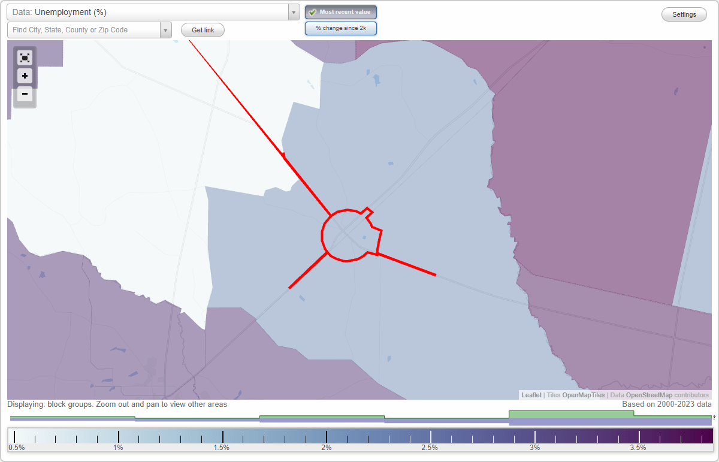Open the Find City dropdown arrow
The height and width of the screenshot is (462, 719).
[x=166, y=29]
